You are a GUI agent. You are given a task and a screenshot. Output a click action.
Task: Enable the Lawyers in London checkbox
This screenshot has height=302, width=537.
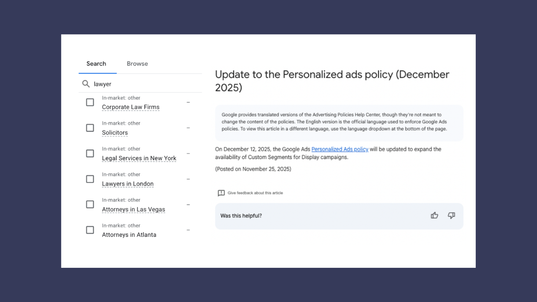[90, 179]
